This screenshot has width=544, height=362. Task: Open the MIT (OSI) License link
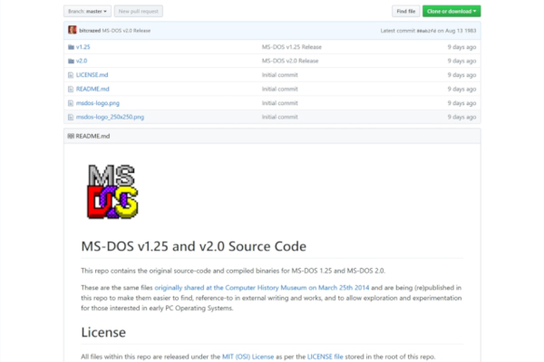248,357
